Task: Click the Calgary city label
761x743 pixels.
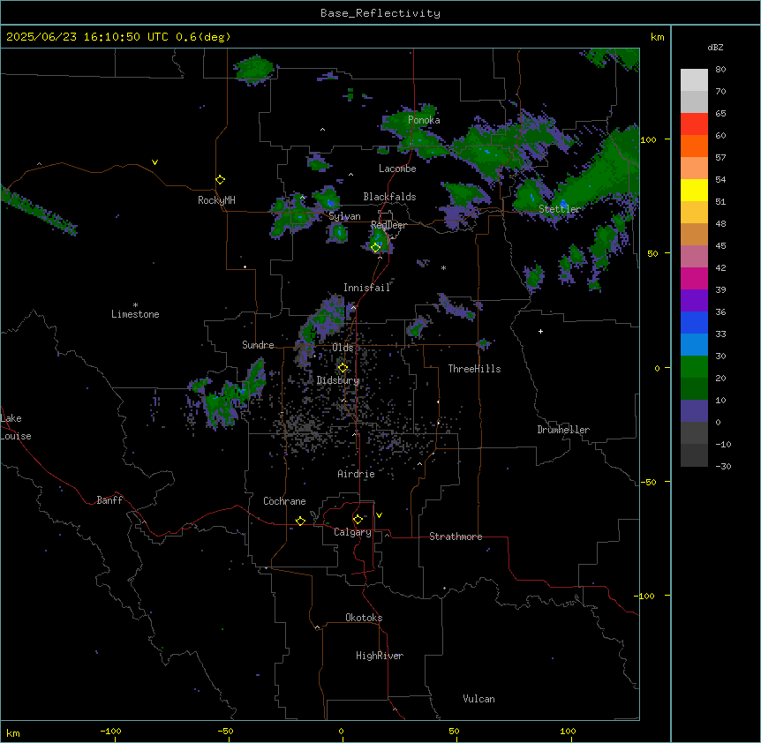Action: pyautogui.click(x=352, y=532)
